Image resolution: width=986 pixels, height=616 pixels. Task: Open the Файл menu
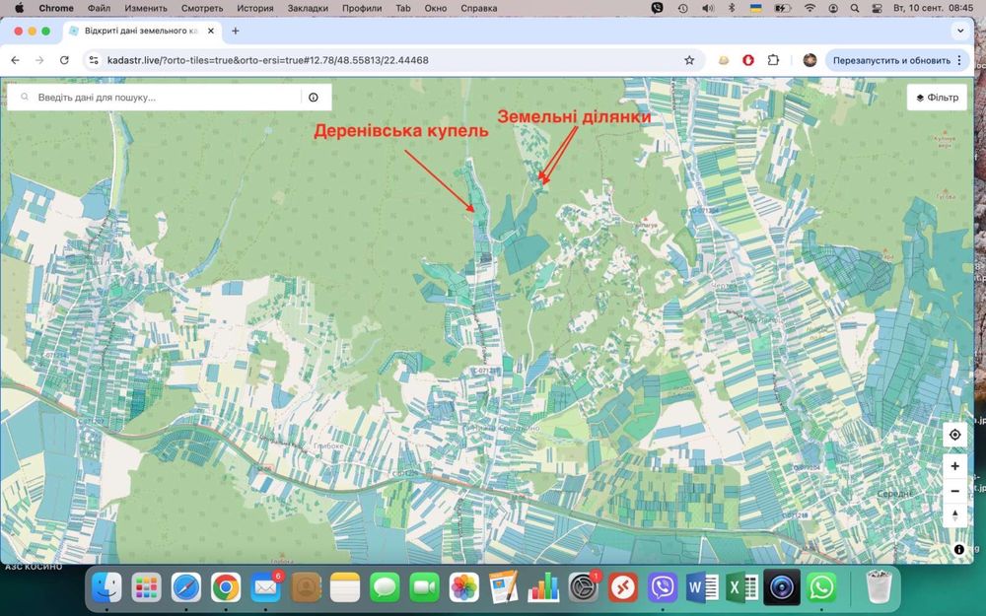[99, 8]
